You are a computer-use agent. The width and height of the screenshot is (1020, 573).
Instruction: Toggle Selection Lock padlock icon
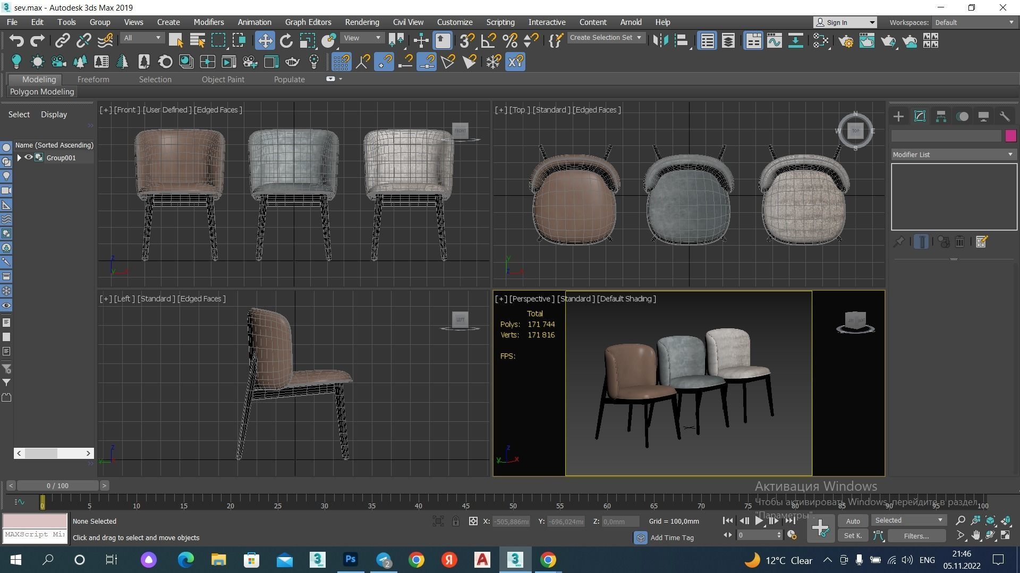[456, 522]
